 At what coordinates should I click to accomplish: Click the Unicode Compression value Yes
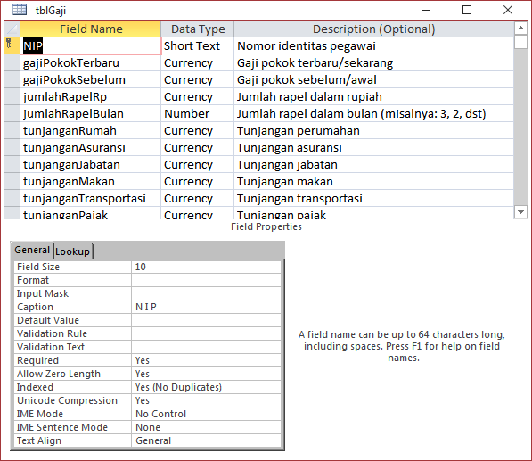point(206,400)
